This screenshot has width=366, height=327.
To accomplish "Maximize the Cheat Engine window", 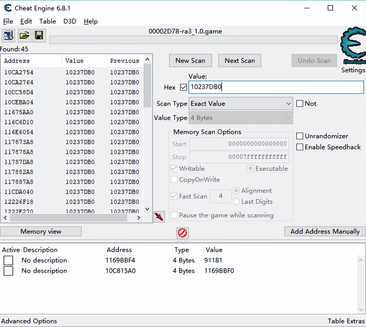I will [x=330, y=8].
